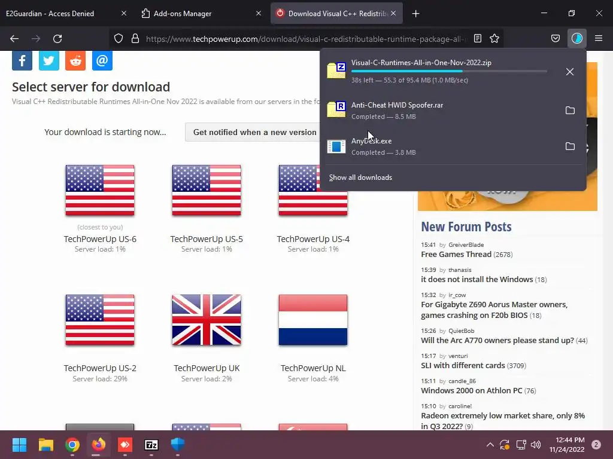Open Windows Start menu
Screen dimensions: 613x459
coord(19,445)
